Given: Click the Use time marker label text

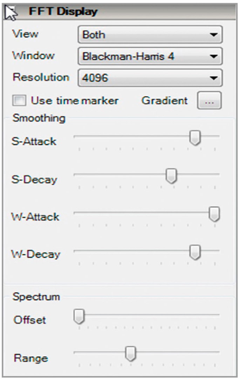Looking at the screenshot, I should tap(75, 101).
